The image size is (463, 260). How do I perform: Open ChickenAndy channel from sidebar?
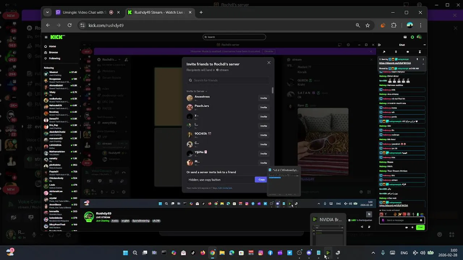60,179
